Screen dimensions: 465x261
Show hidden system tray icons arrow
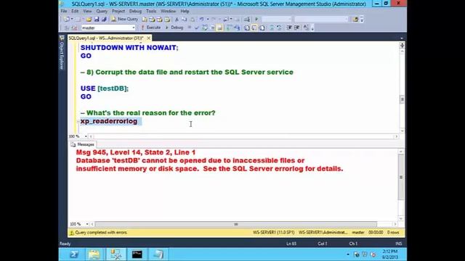tap(348, 254)
